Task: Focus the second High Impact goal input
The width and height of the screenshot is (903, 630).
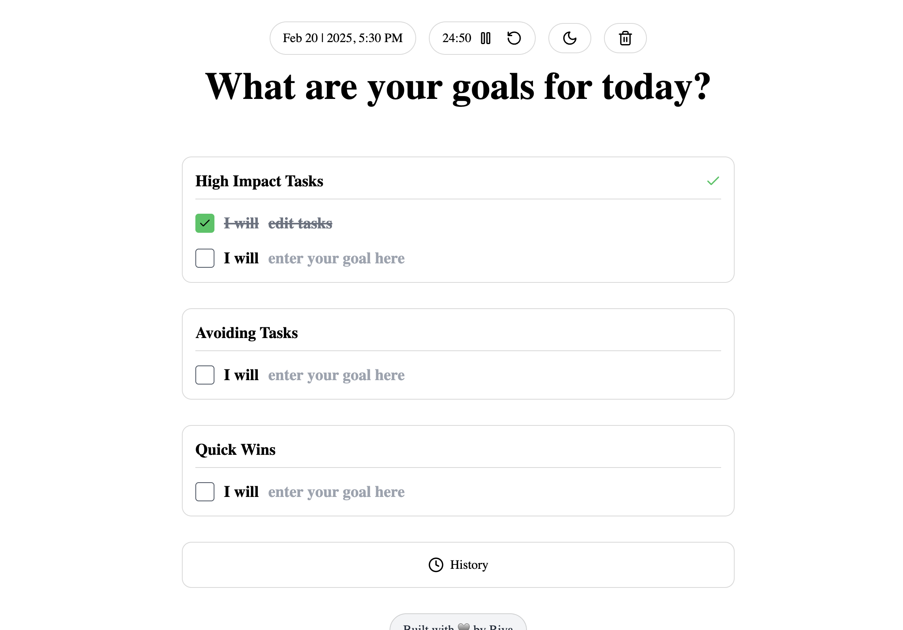Action: pyautogui.click(x=494, y=258)
